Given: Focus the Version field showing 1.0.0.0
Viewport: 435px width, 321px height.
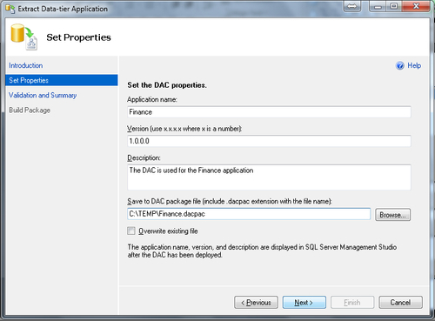Looking at the screenshot, I should 269,141.
